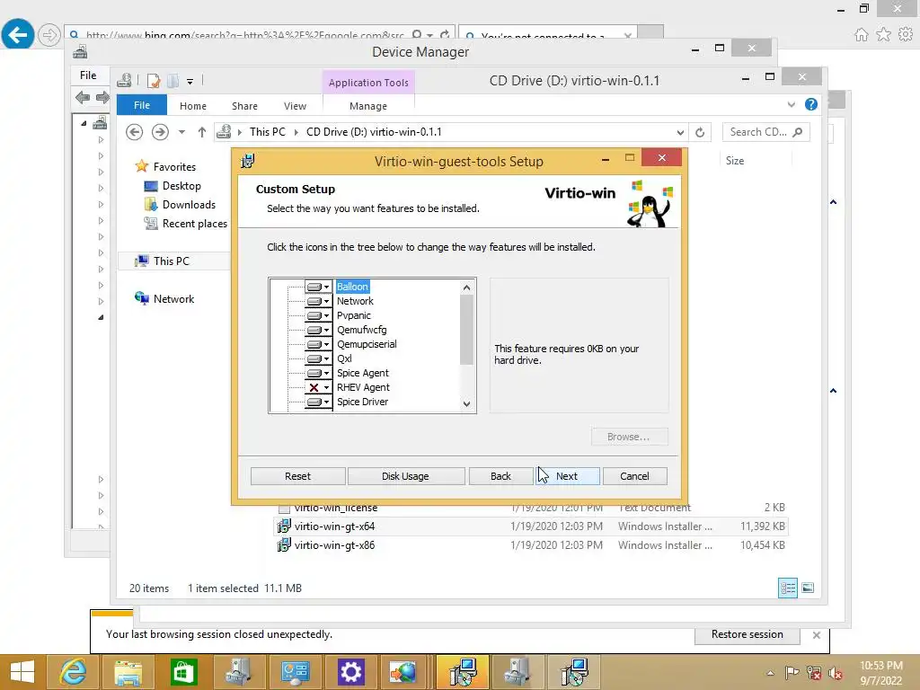920x690 pixels.
Task: Click Explorer forward navigation arrow
Action: pyautogui.click(x=160, y=132)
